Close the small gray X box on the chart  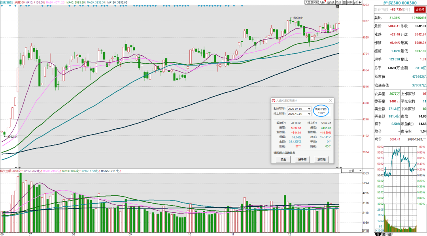(337, 7)
